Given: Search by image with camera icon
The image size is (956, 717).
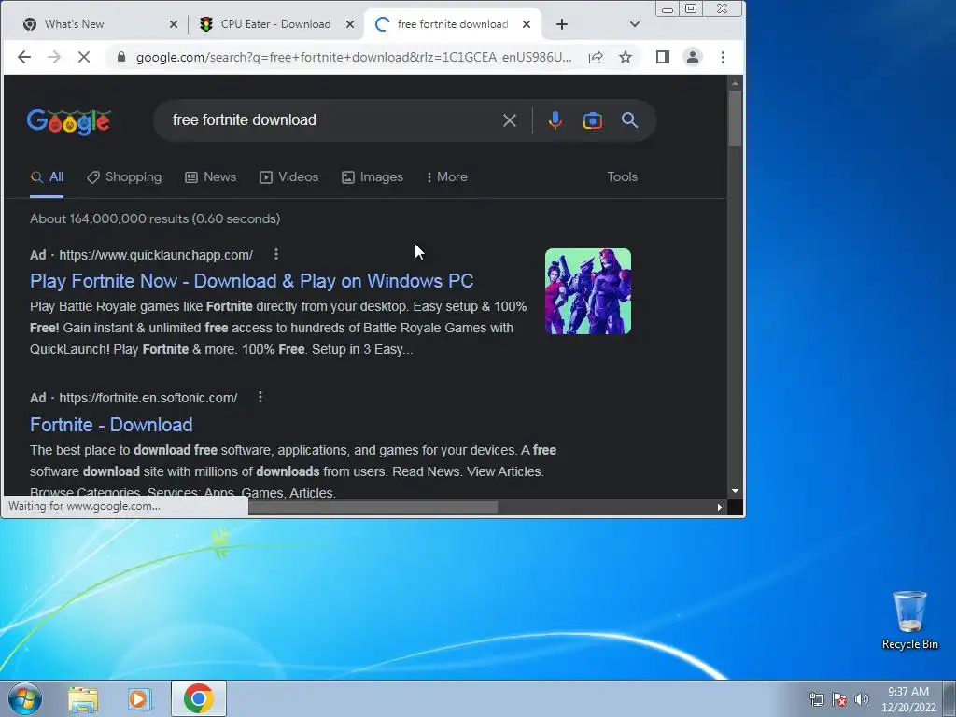Looking at the screenshot, I should [x=593, y=120].
